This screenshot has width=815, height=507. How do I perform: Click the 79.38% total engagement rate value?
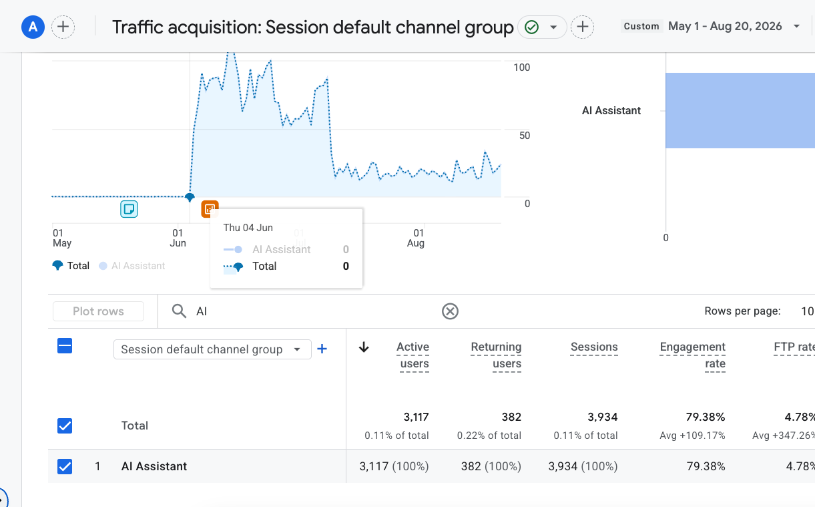(706, 417)
